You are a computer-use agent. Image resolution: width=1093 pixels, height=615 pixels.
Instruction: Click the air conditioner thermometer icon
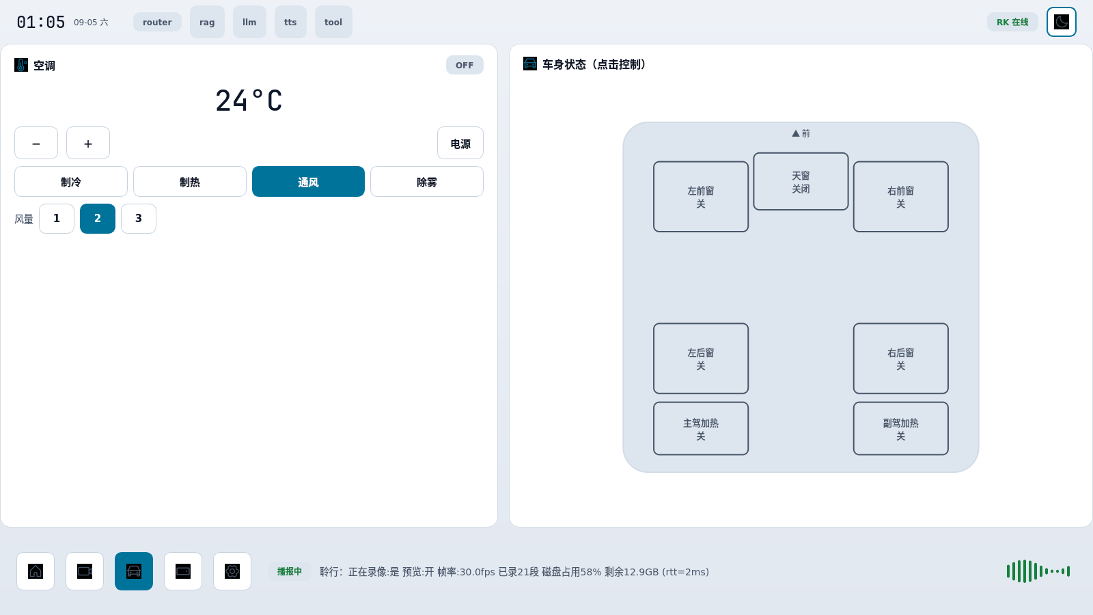(x=21, y=65)
